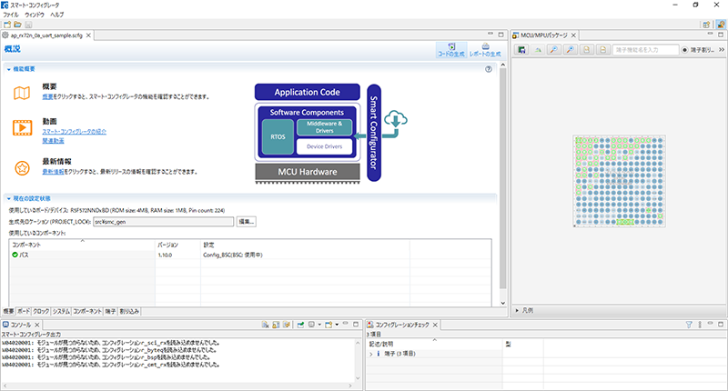Open the ヘルプ menu

coord(56,15)
